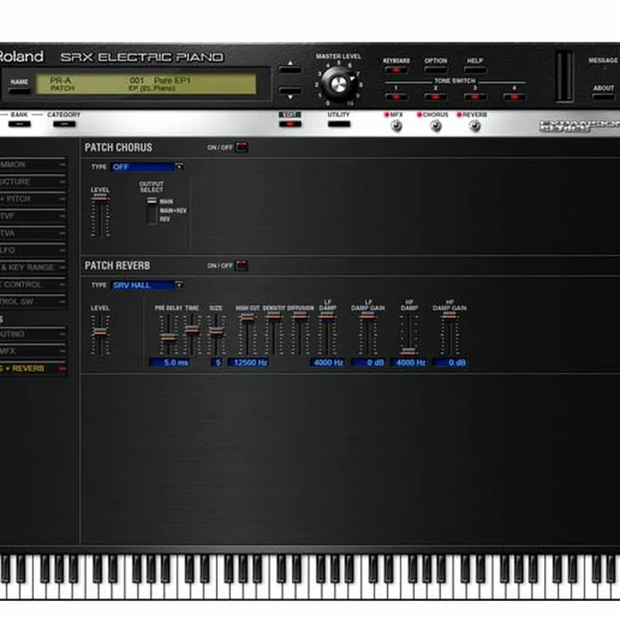620x620 pixels.
Task: Click the size value field showing 5
Action: tap(216, 363)
